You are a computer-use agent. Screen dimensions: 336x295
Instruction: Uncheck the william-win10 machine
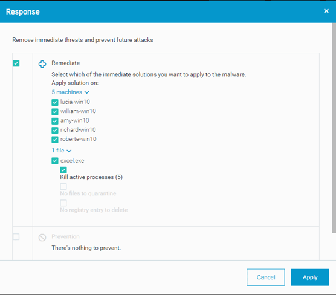[x=55, y=112]
